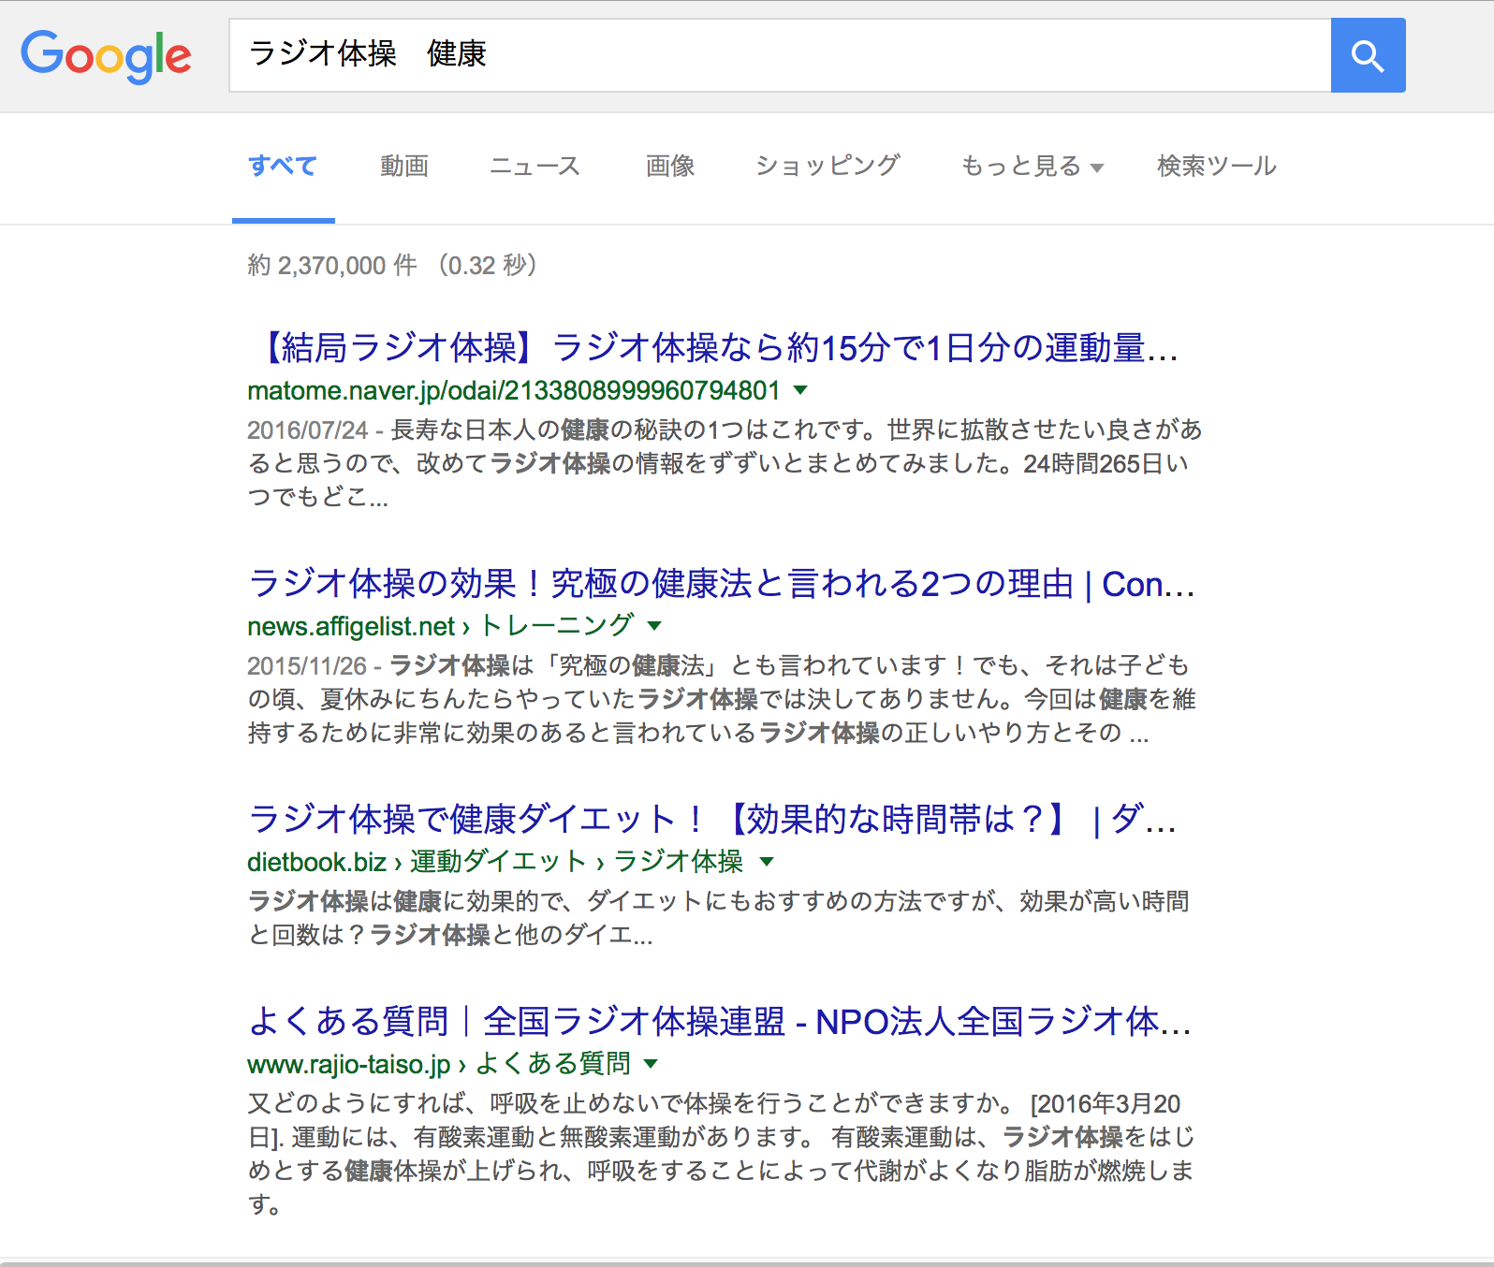Click the matome.naver.jp result URL

point(514,390)
